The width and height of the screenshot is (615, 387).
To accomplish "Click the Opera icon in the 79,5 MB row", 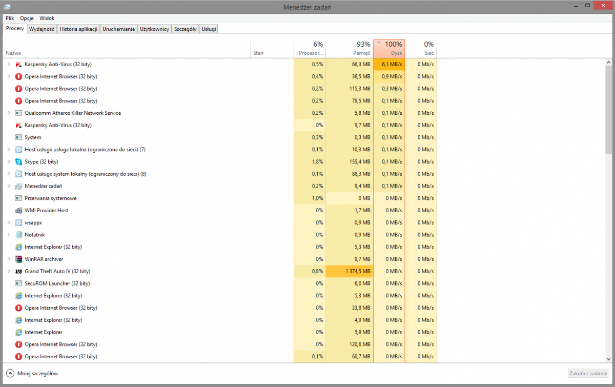I will (18, 101).
